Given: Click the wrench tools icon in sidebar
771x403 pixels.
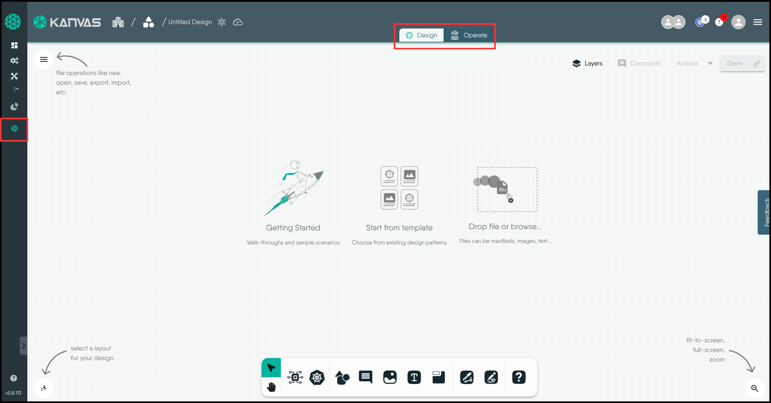Looking at the screenshot, I should point(14,76).
